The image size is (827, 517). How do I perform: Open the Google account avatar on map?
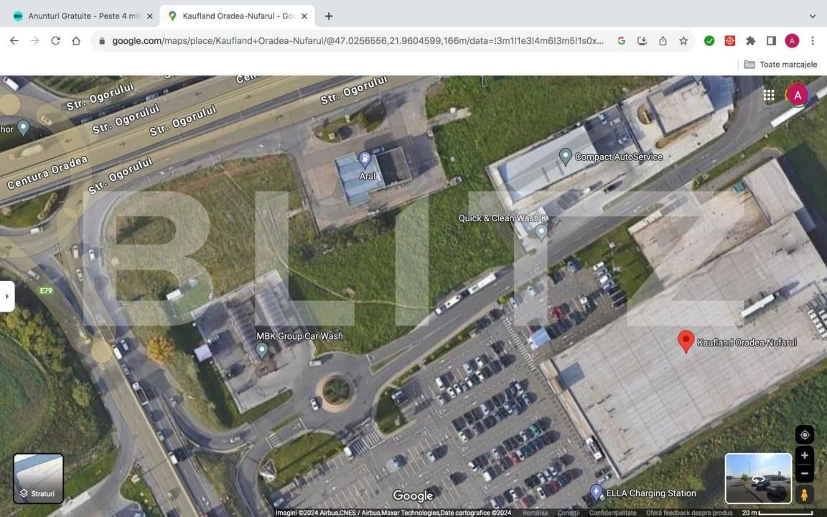(x=798, y=95)
